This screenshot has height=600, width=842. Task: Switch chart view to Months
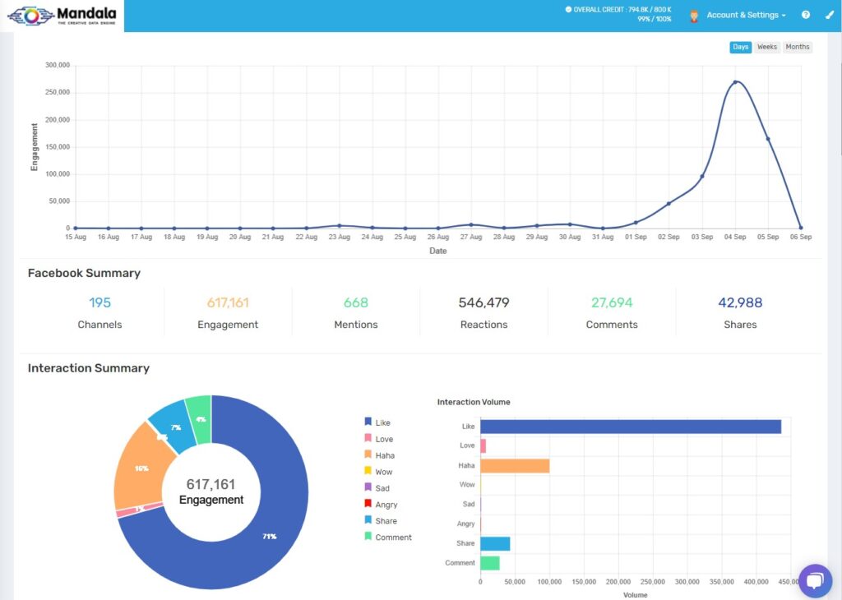(x=797, y=47)
